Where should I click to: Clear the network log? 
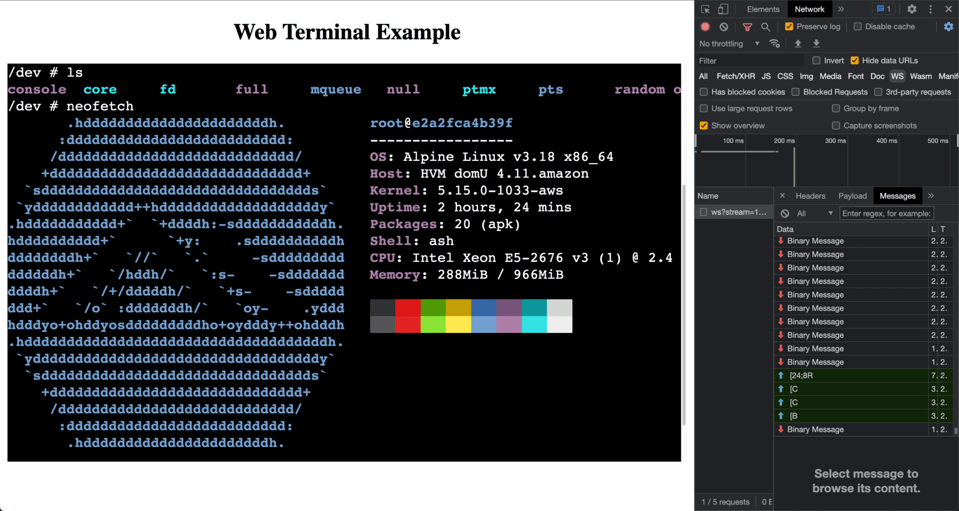click(x=724, y=27)
